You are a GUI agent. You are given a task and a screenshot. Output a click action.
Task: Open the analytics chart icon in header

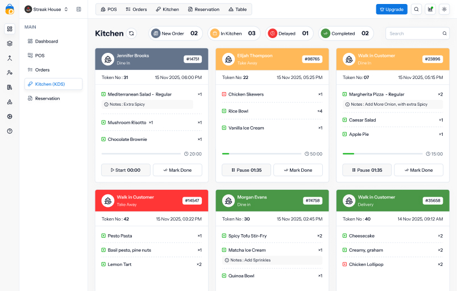coord(430,9)
